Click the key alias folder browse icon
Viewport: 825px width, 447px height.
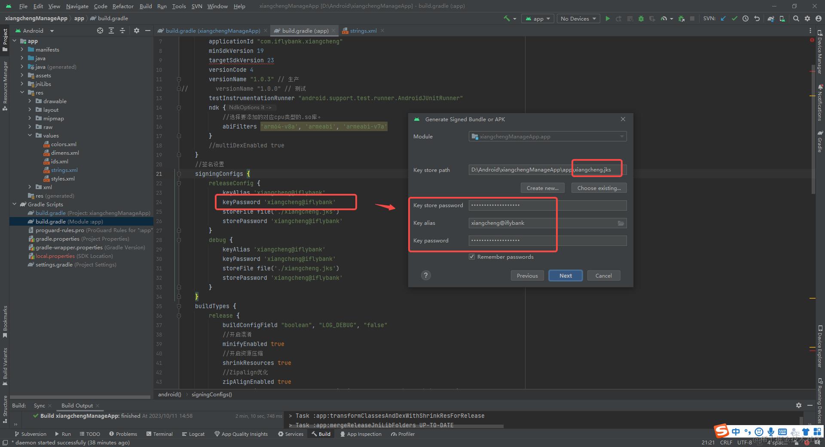(x=620, y=223)
